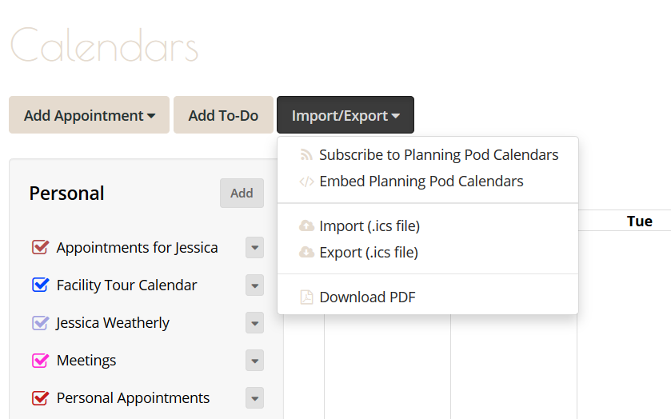Click the Add To-Do button
Image resolution: width=671 pixels, height=419 pixels.
coord(223,115)
